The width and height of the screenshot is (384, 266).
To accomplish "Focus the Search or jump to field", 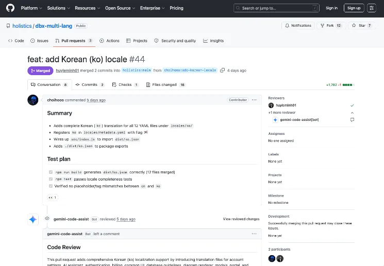I will pyautogui.click(x=276, y=8).
